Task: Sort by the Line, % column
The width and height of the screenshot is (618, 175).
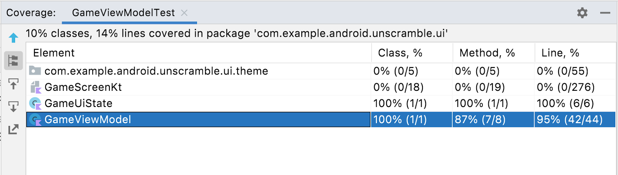Action: point(560,53)
